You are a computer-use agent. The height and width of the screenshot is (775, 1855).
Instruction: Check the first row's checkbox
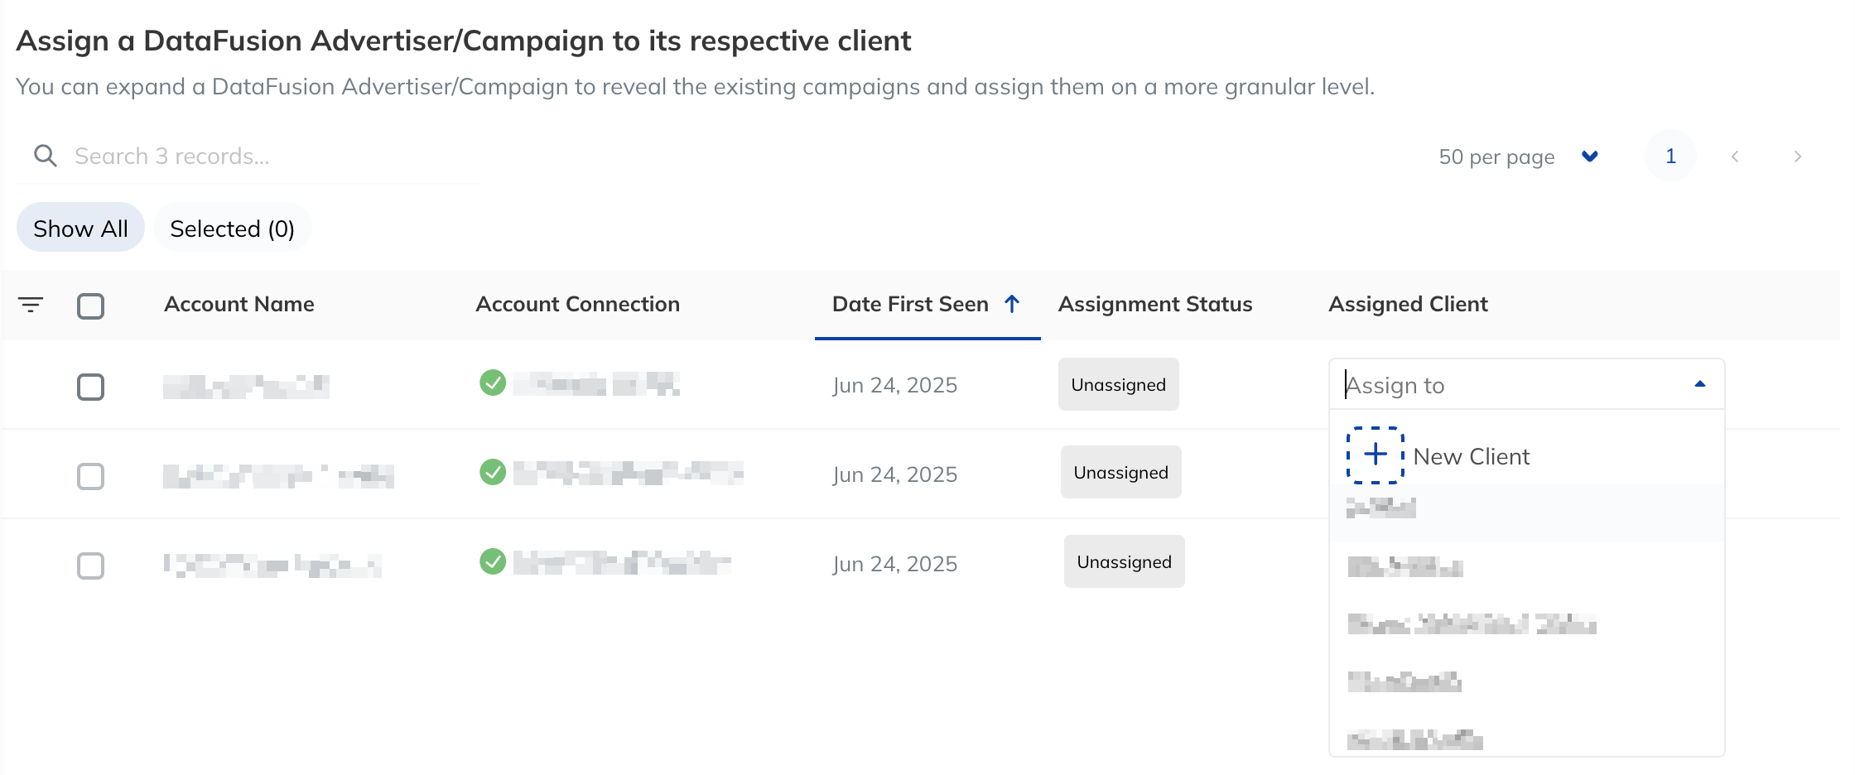coord(90,387)
